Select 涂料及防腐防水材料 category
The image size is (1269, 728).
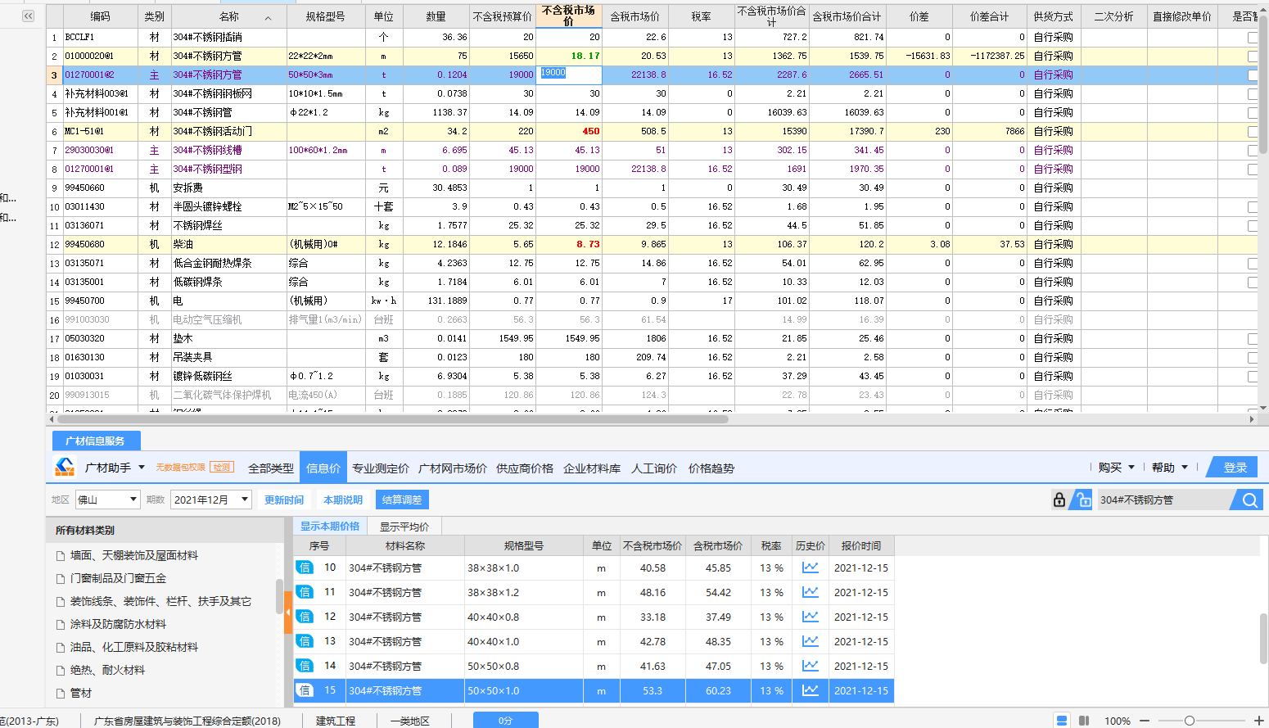point(119,625)
